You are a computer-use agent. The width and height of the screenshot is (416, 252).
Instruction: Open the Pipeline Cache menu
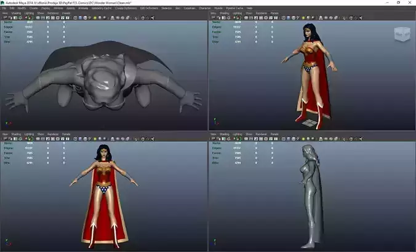(234, 8)
